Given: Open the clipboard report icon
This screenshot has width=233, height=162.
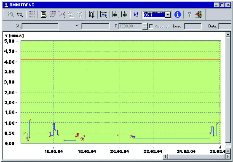Looking at the screenshot, I should point(44,15).
